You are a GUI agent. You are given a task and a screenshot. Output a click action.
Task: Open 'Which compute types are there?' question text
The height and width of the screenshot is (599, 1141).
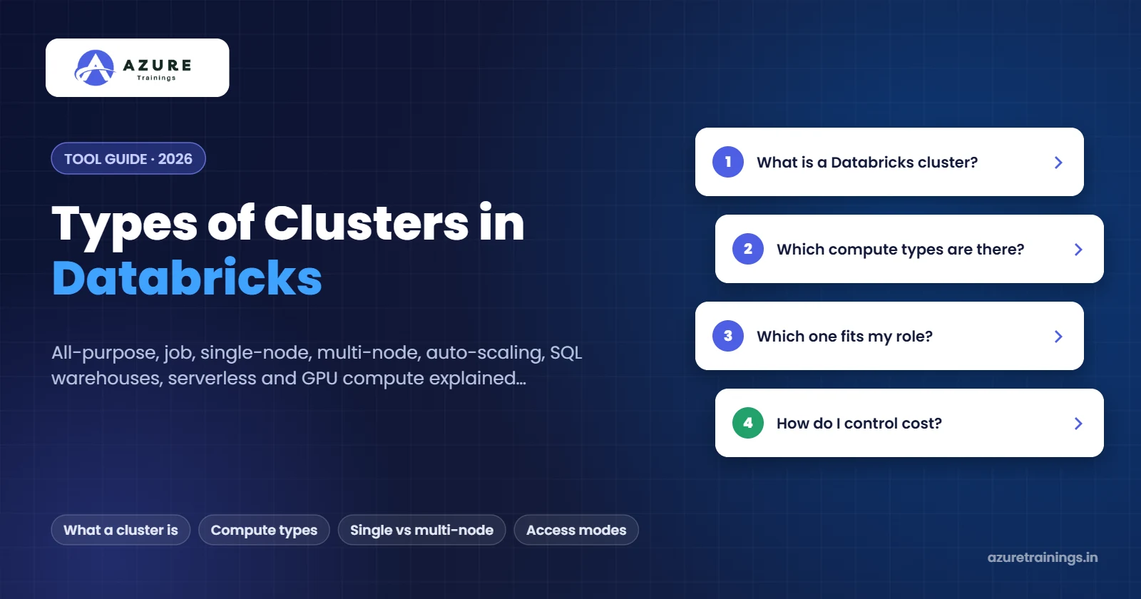point(900,250)
